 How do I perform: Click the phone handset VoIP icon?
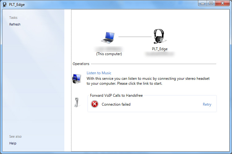(77, 102)
